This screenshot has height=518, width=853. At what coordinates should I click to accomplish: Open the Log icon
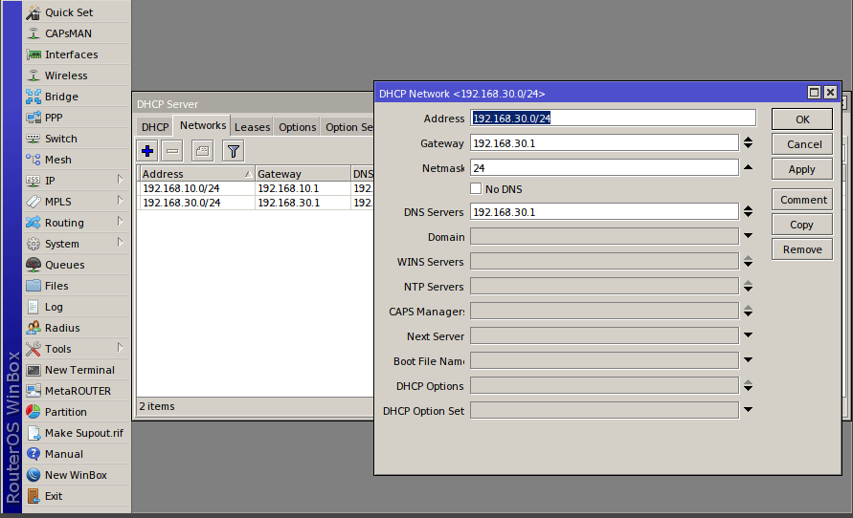34,307
